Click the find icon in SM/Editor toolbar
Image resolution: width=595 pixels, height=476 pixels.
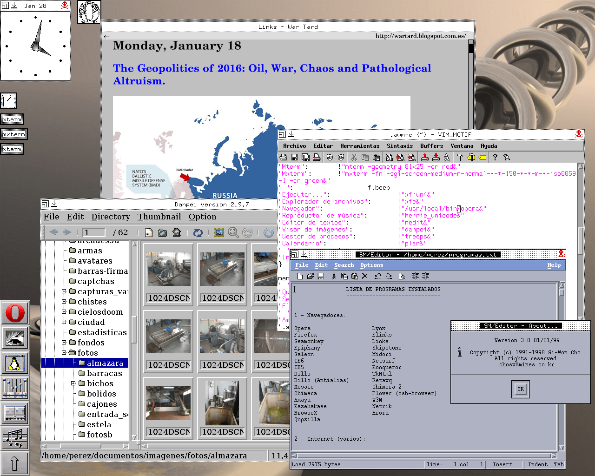[402, 276]
